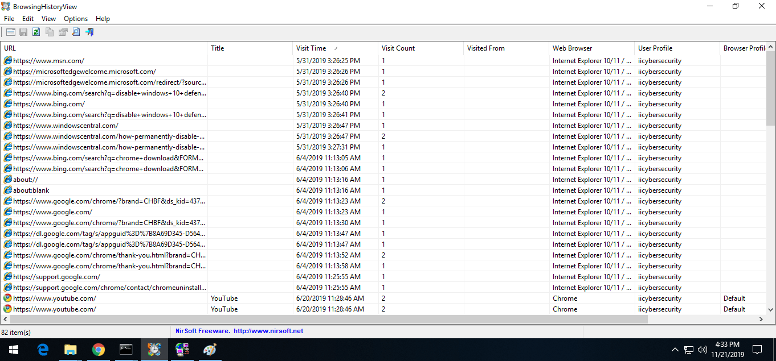Select the chromeuninstall support.google.com URL row
This screenshot has height=361, width=776.
(x=383, y=287)
